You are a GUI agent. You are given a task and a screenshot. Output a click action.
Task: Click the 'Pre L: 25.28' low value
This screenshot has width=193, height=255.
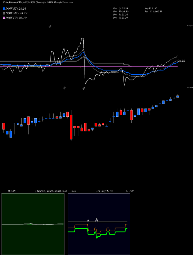point(120,15)
